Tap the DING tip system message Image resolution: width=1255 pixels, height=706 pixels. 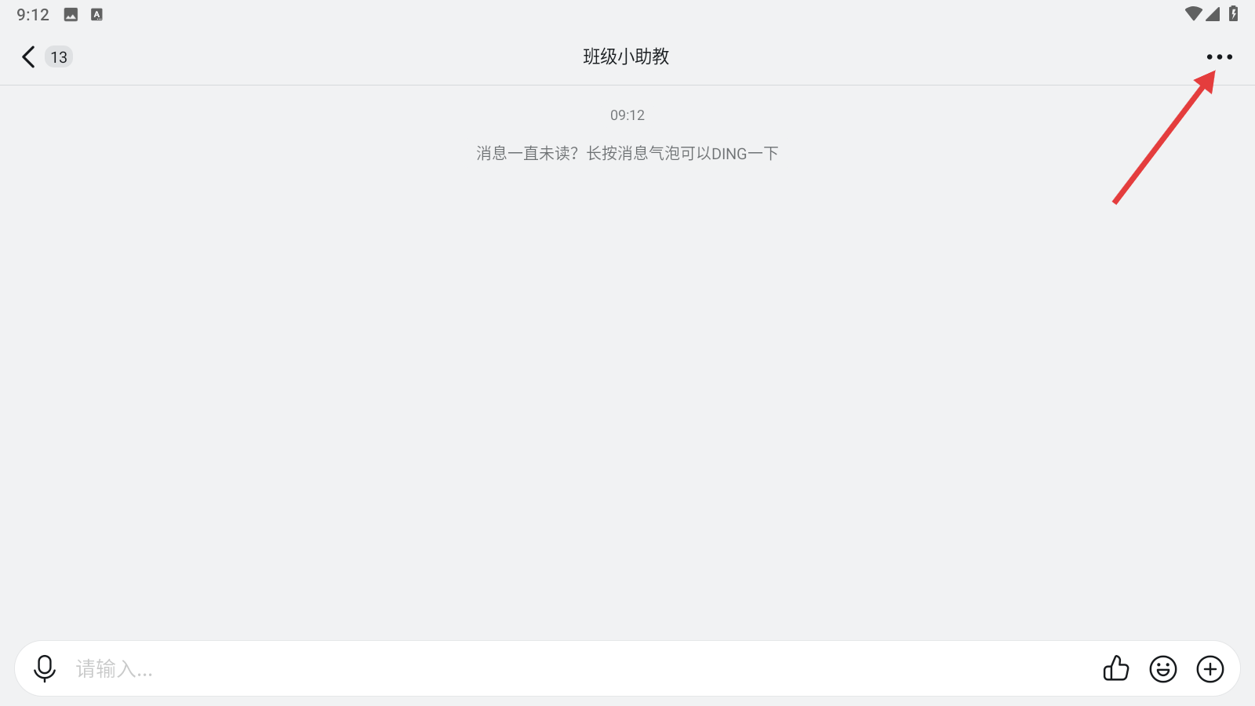click(x=627, y=154)
